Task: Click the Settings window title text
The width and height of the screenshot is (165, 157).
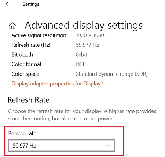Action: tap(31, 4)
